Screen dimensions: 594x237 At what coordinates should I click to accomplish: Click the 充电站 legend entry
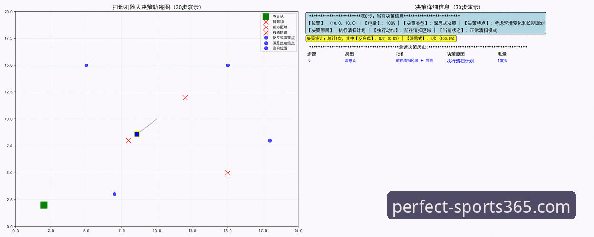pyautogui.click(x=278, y=17)
